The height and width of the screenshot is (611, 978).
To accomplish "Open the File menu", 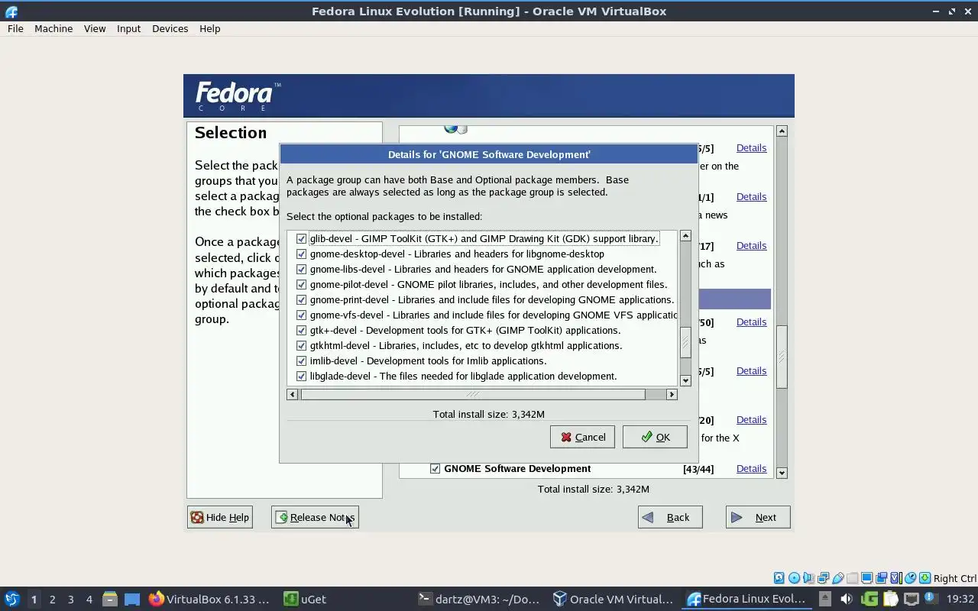I will (x=15, y=28).
